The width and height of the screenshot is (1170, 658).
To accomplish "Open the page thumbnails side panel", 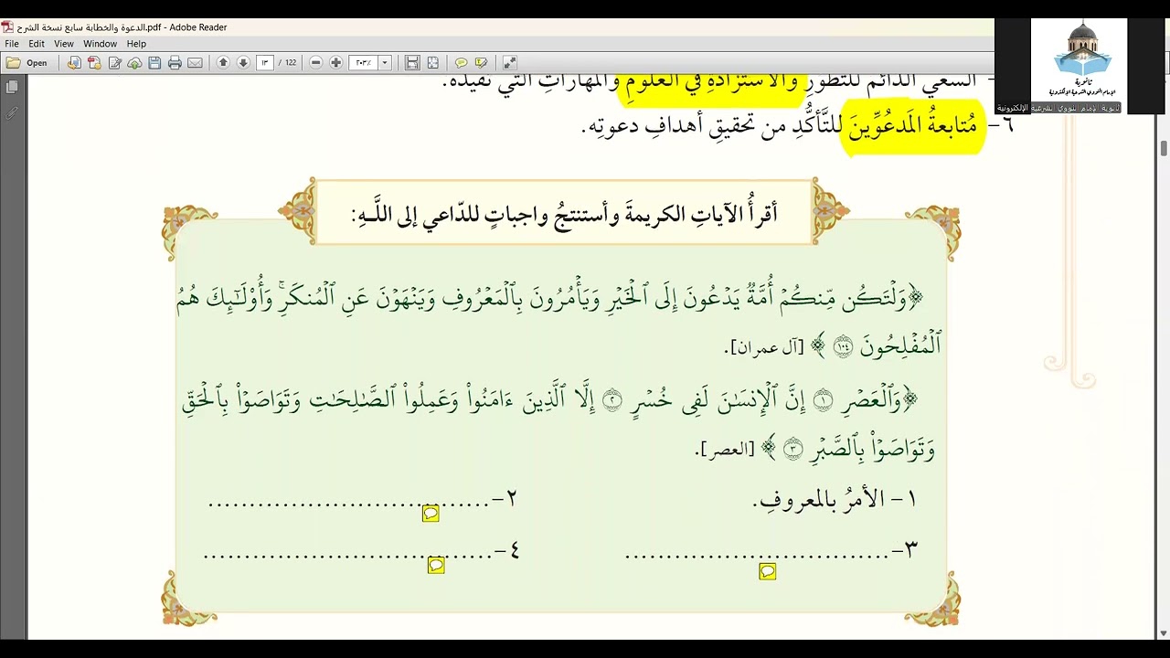I will (12, 87).
